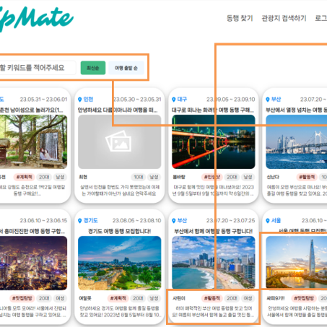Click the 남성 tag on 봄바람's card
Viewport: 327px width, 327px height.
pyautogui.click(x=248, y=177)
